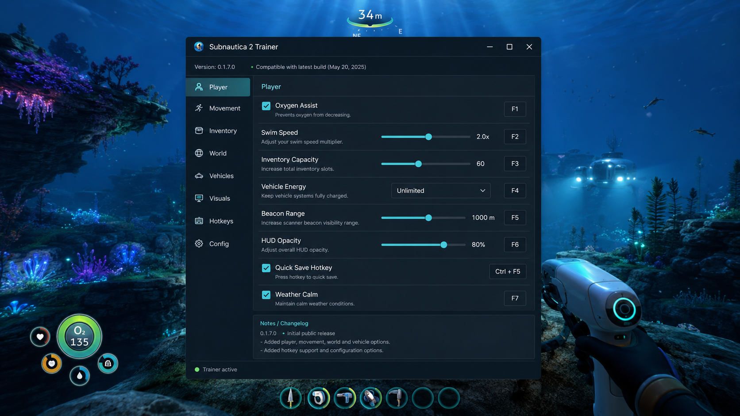Click the O2 135 oxygen gauge

coord(80,336)
